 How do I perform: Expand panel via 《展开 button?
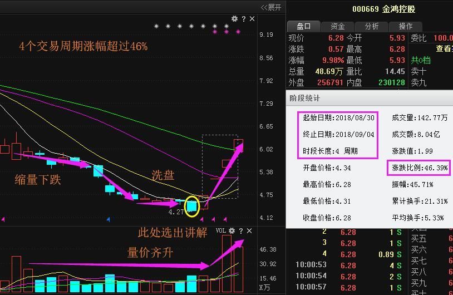coord(270,7)
